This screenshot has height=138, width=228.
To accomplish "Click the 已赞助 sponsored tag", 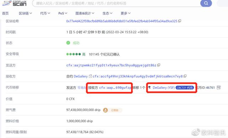I will (x=115, y=110).
